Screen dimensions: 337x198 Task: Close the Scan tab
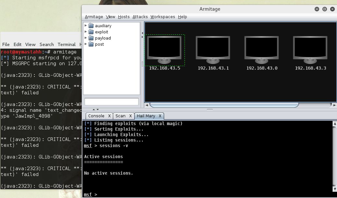tap(130, 116)
